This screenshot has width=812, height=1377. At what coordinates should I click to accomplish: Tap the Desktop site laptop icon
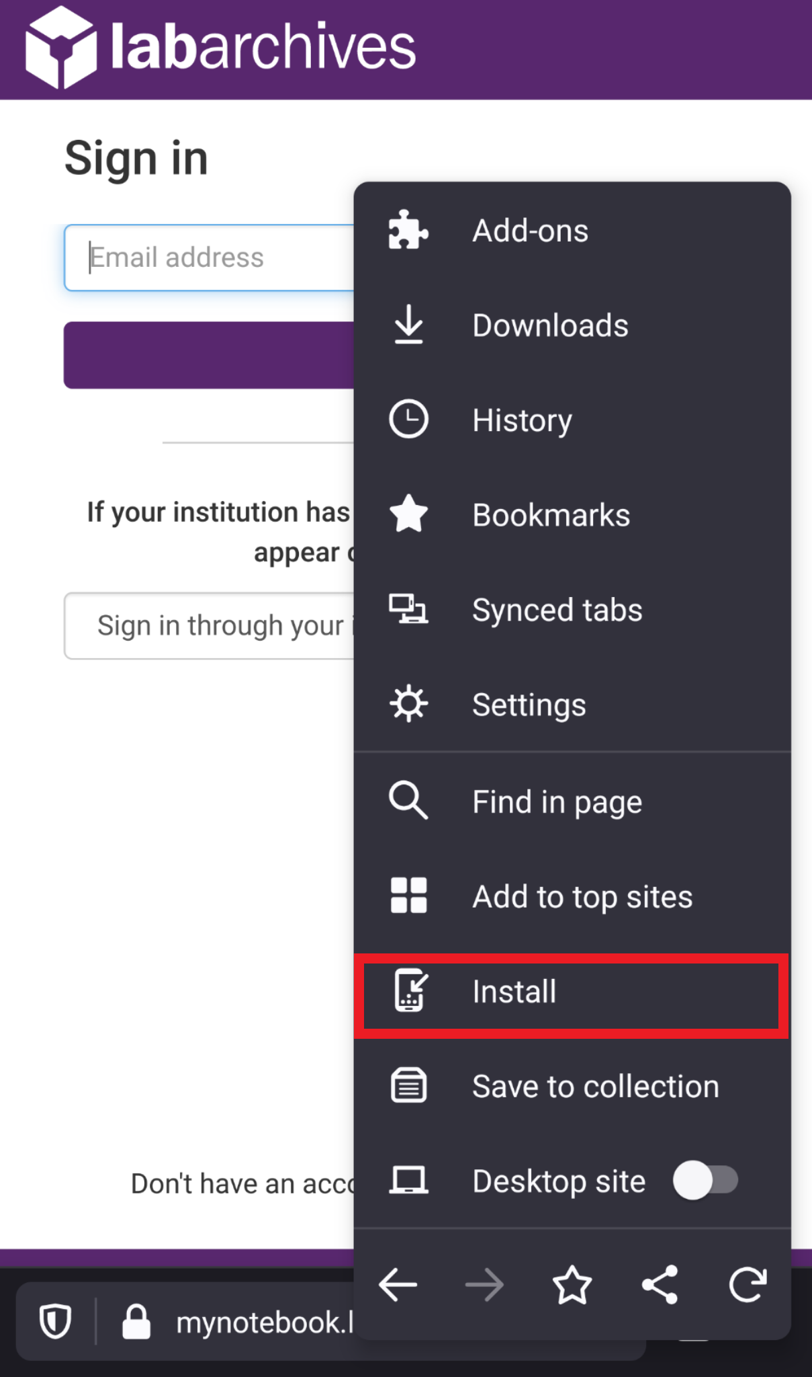coord(408,1181)
